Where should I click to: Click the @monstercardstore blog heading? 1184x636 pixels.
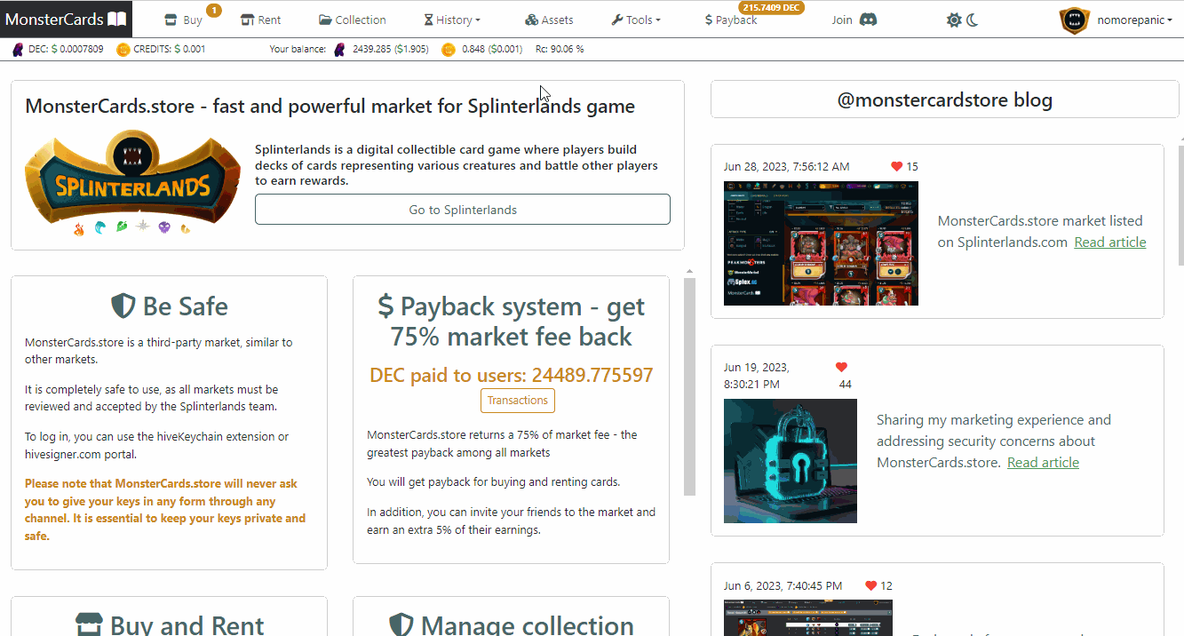pos(944,99)
